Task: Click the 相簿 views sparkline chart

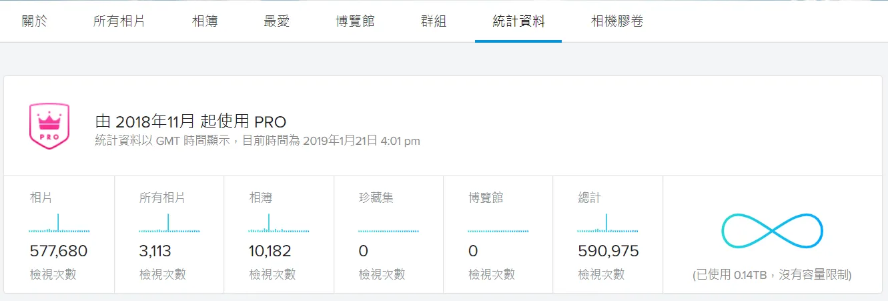Action: tap(279, 223)
